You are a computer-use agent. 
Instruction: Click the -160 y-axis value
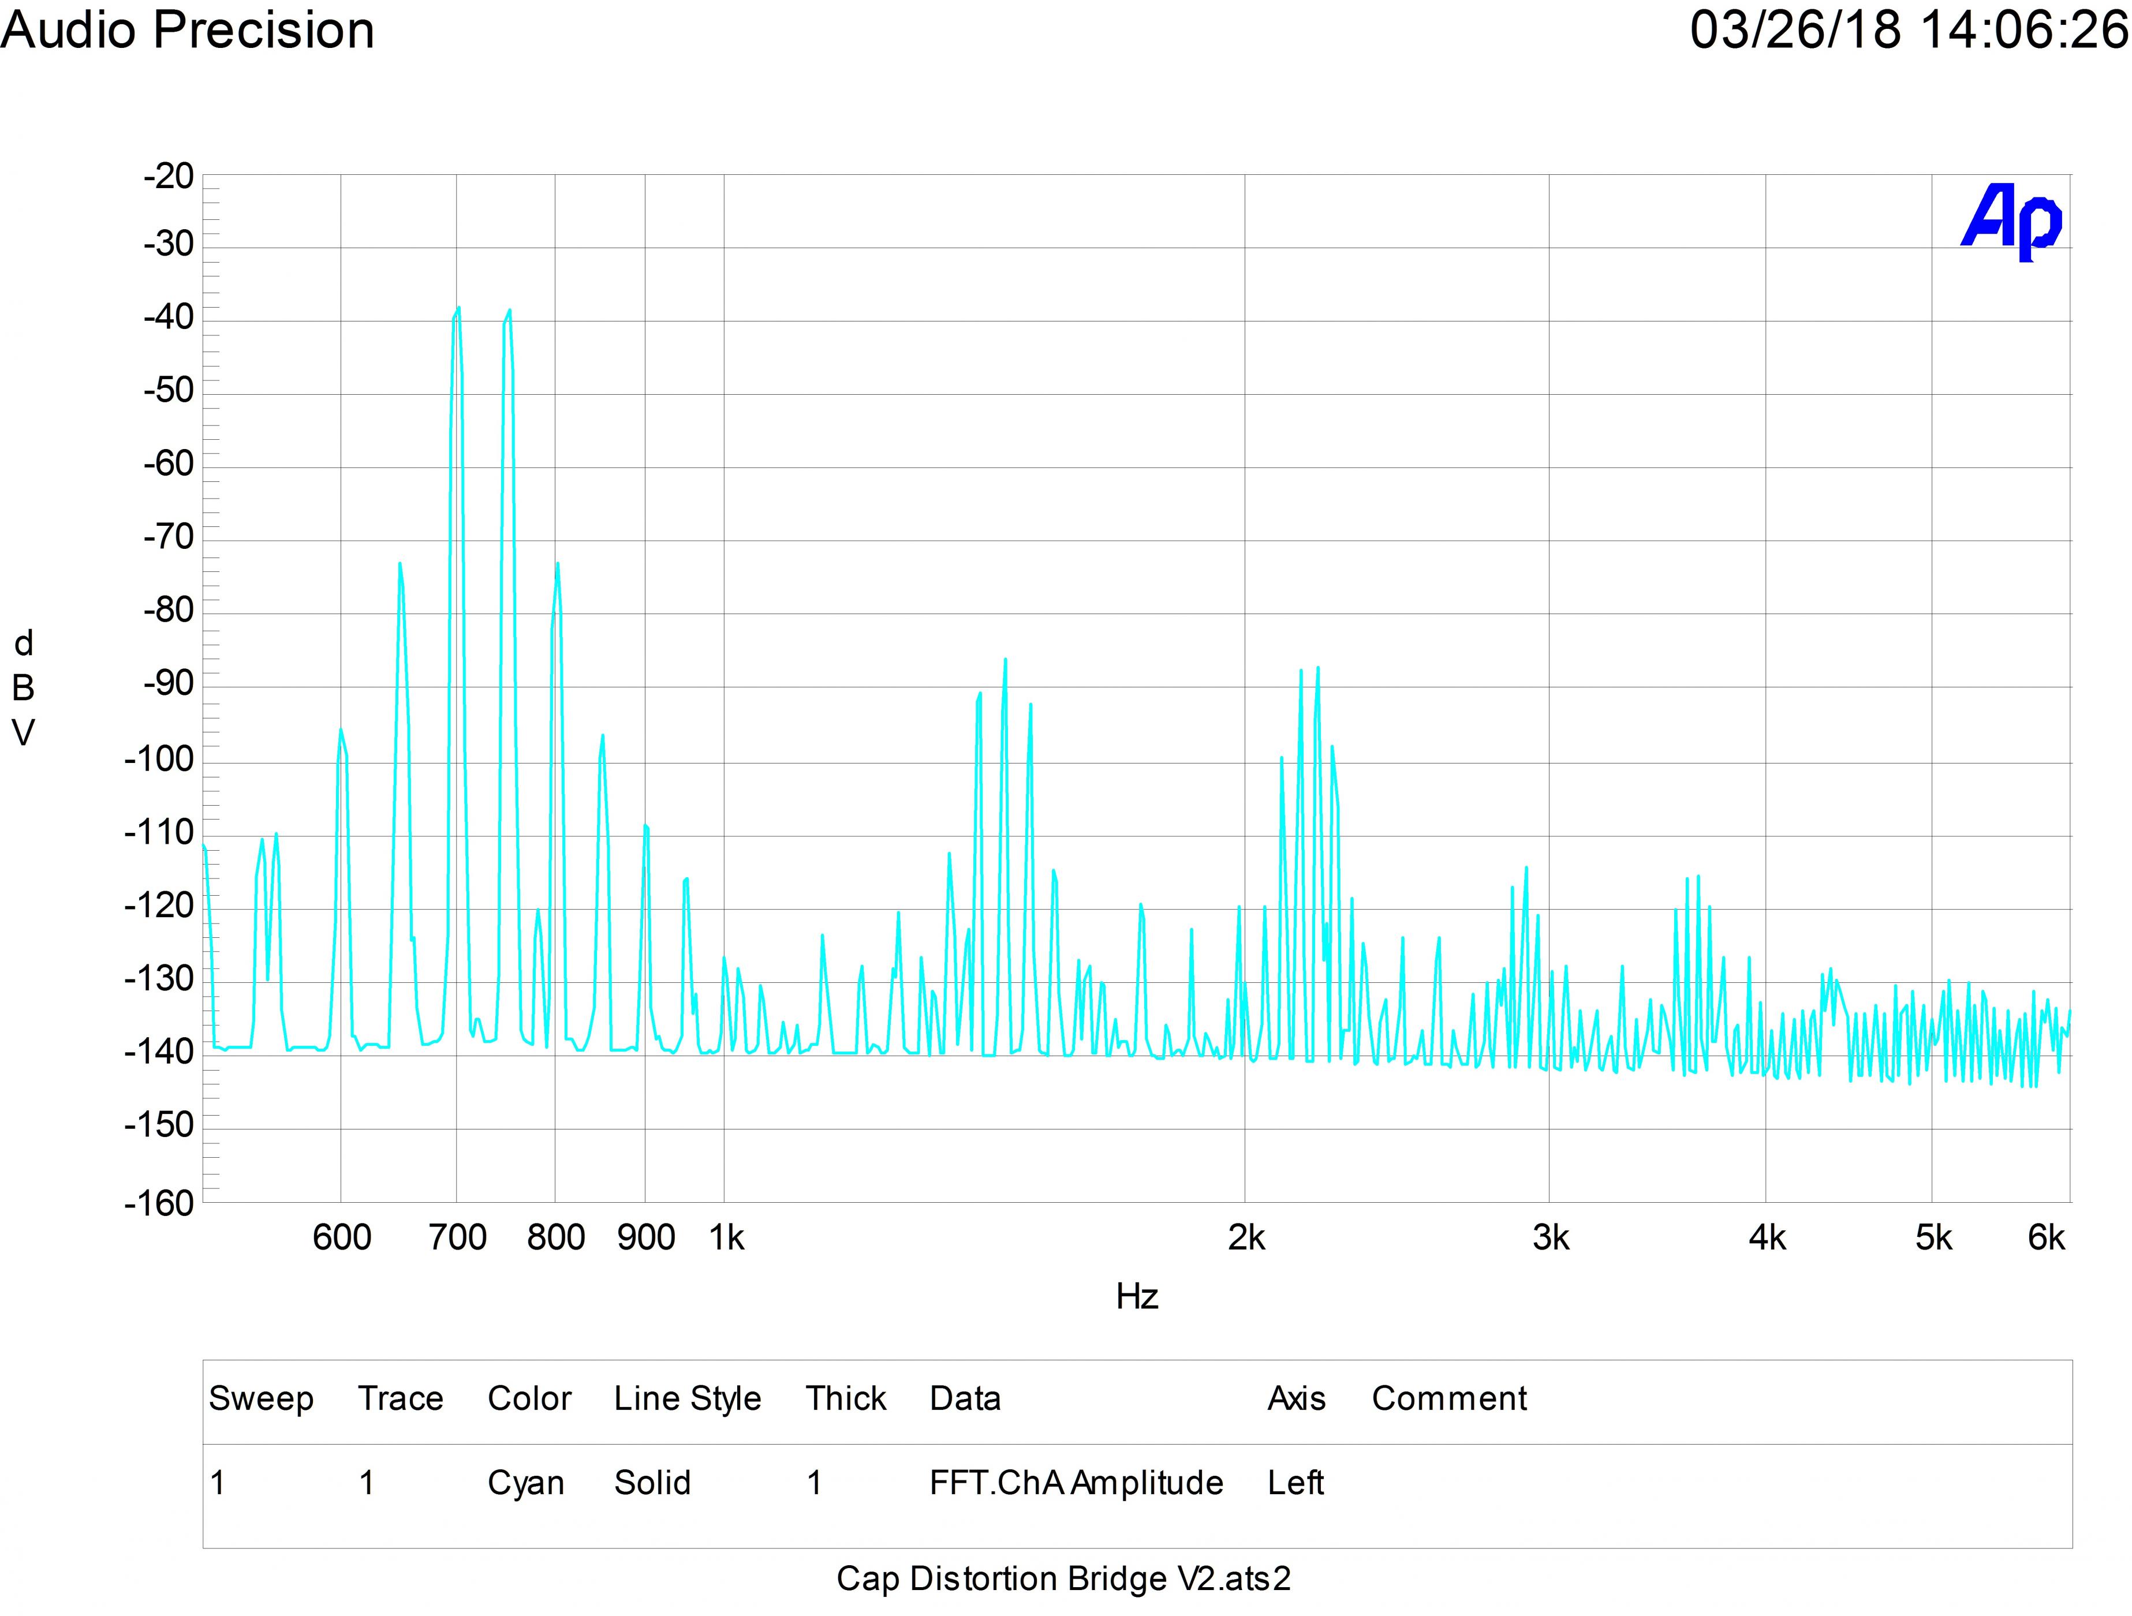pyautogui.click(x=159, y=1203)
